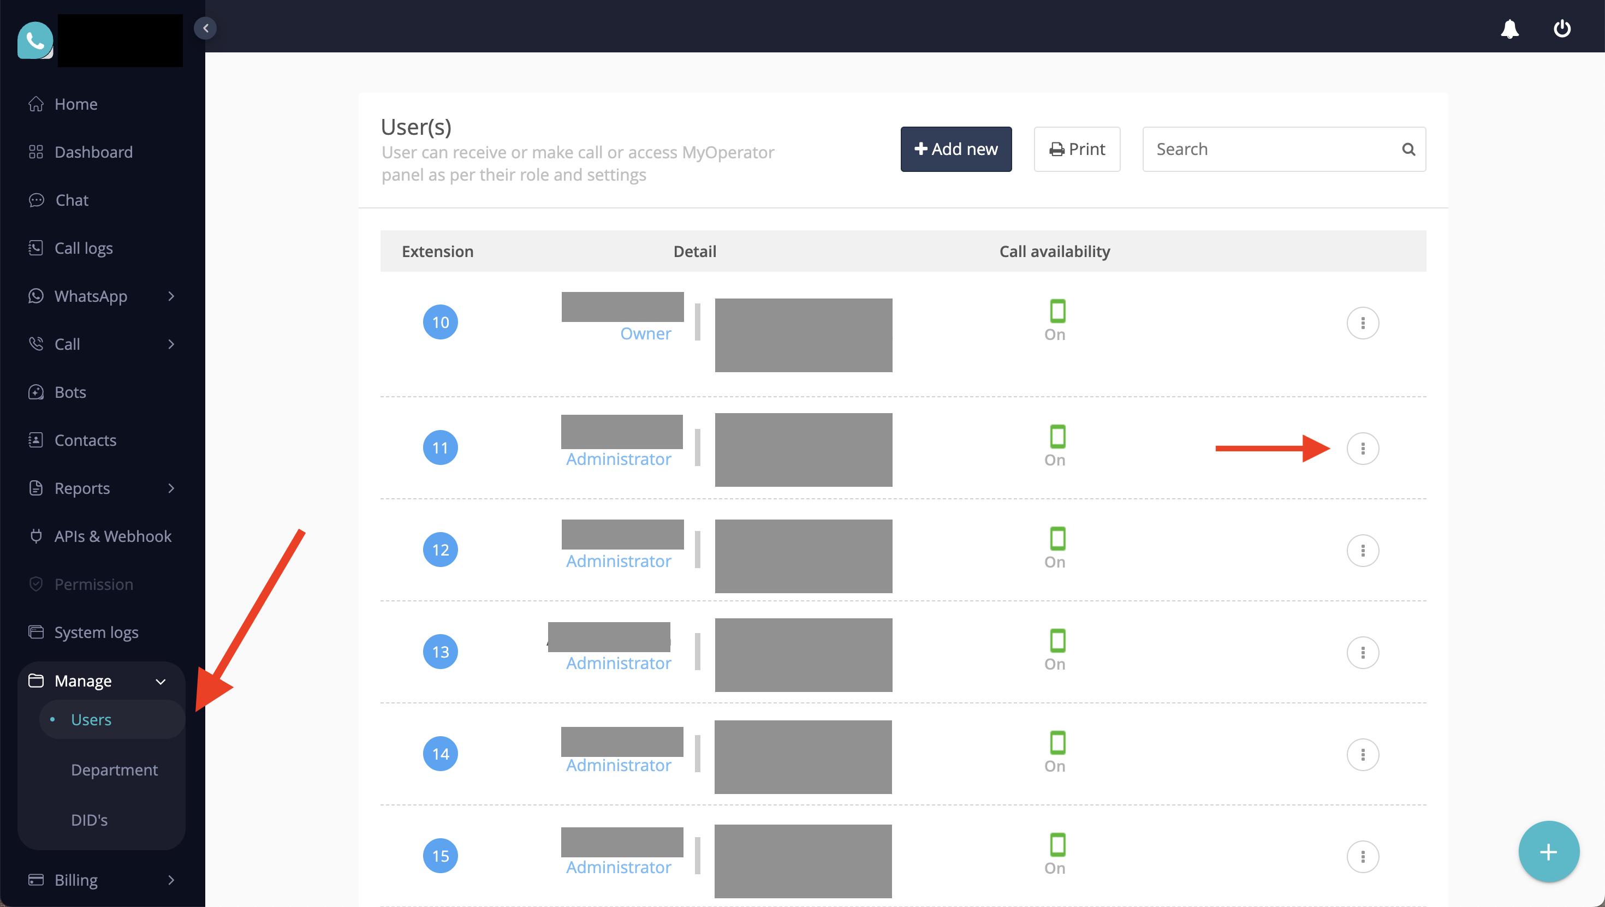
Task: Open three-dot menu for extension 10
Action: pyautogui.click(x=1363, y=323)
